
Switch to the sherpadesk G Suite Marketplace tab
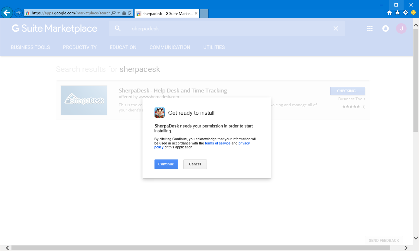165,13
